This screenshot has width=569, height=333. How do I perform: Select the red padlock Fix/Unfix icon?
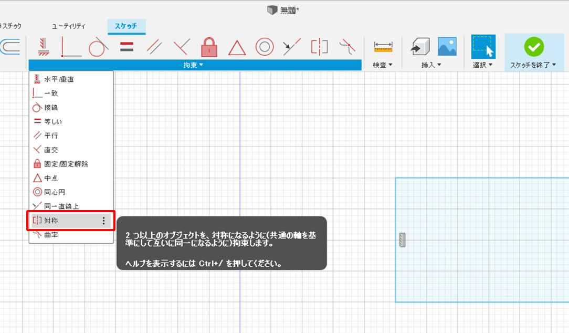(x=209, y=47)
